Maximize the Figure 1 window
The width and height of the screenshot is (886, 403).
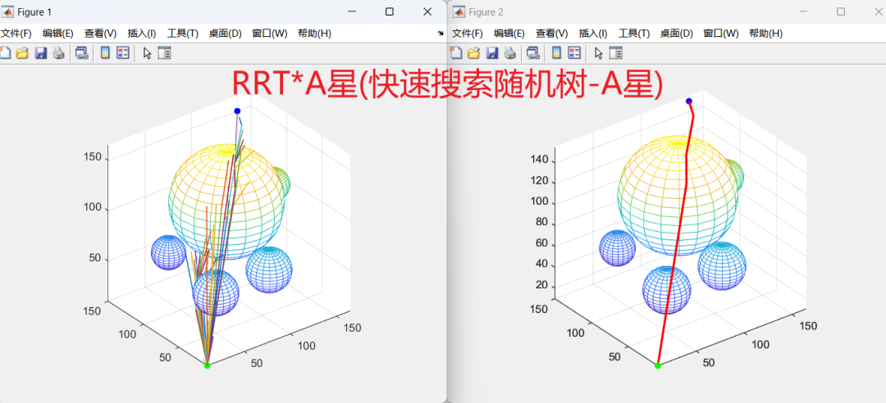tap(390, 11)
